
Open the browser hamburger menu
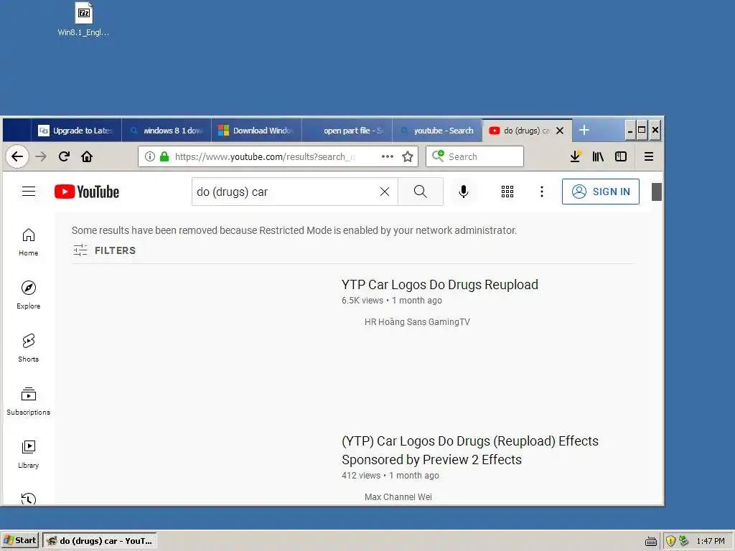coord(649,156)
